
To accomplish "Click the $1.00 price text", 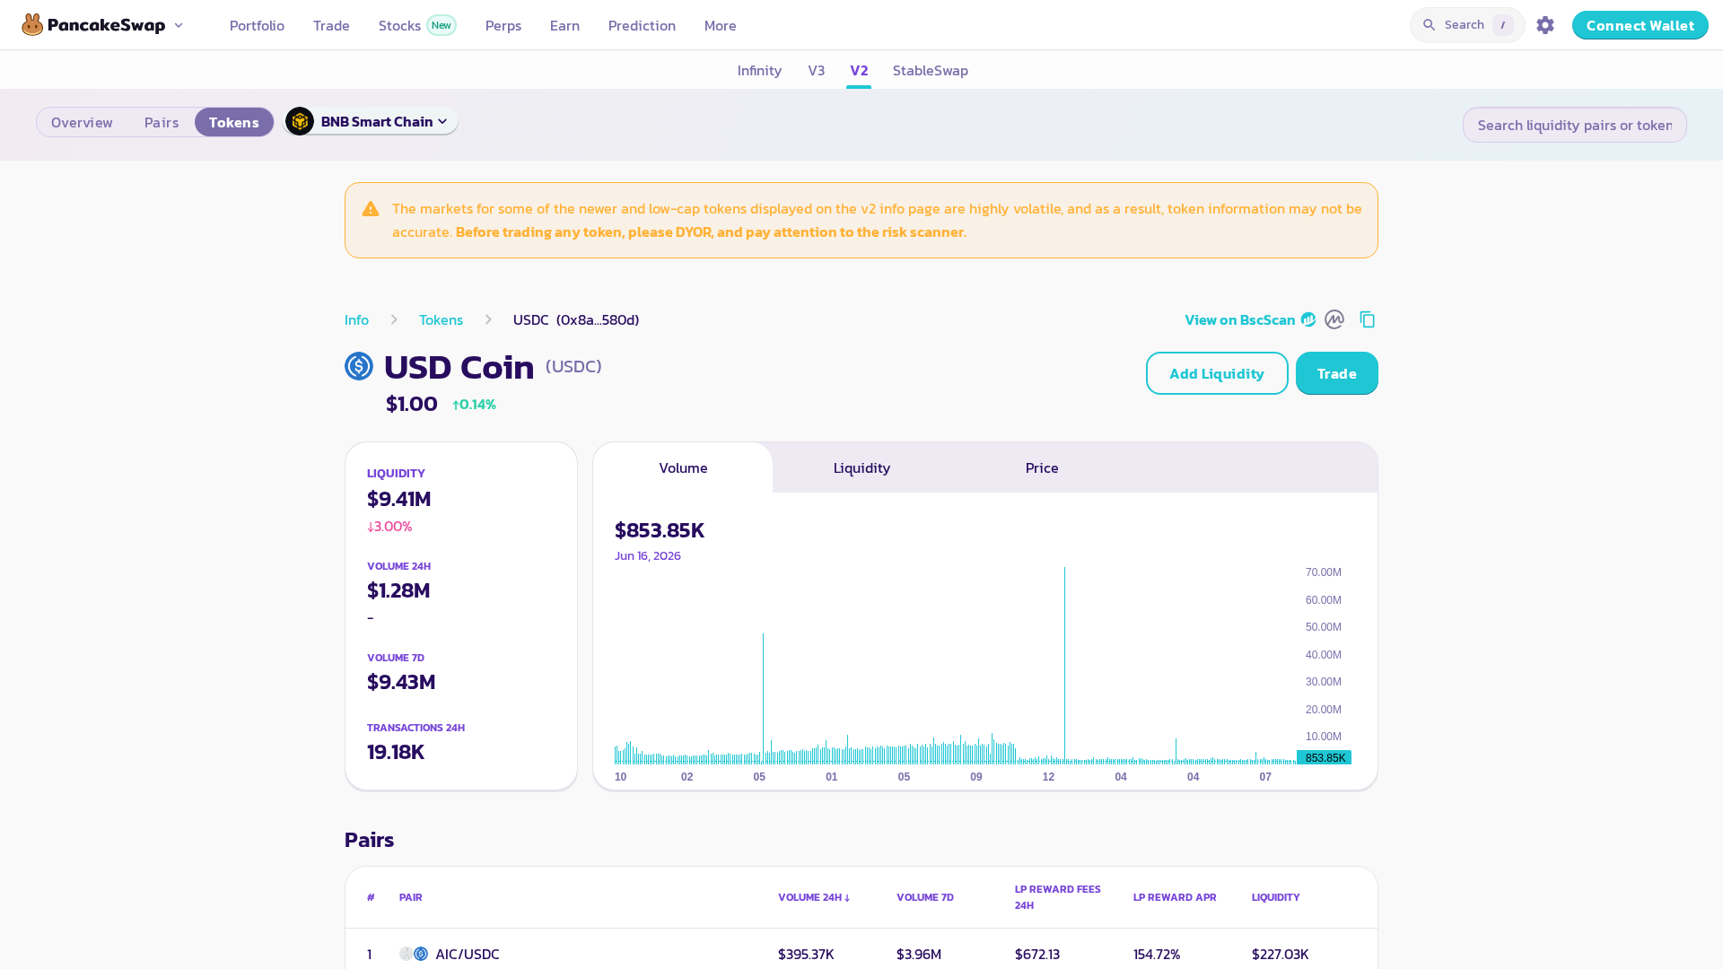I will (x=412, y=404).
